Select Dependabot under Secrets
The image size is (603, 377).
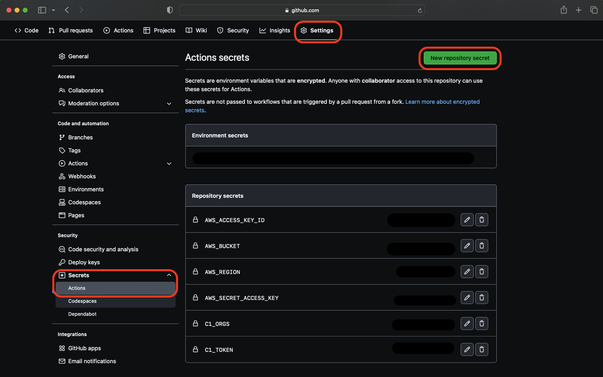point(82,314)
